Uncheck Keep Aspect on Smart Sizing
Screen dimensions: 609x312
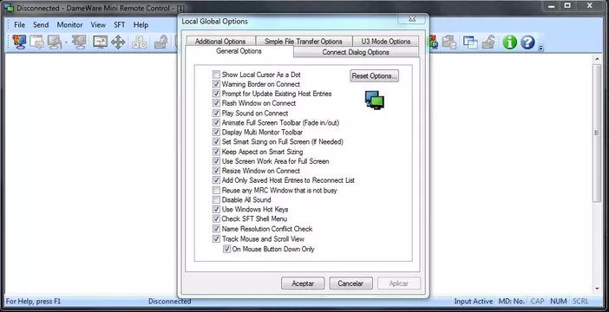click(216, 152)
